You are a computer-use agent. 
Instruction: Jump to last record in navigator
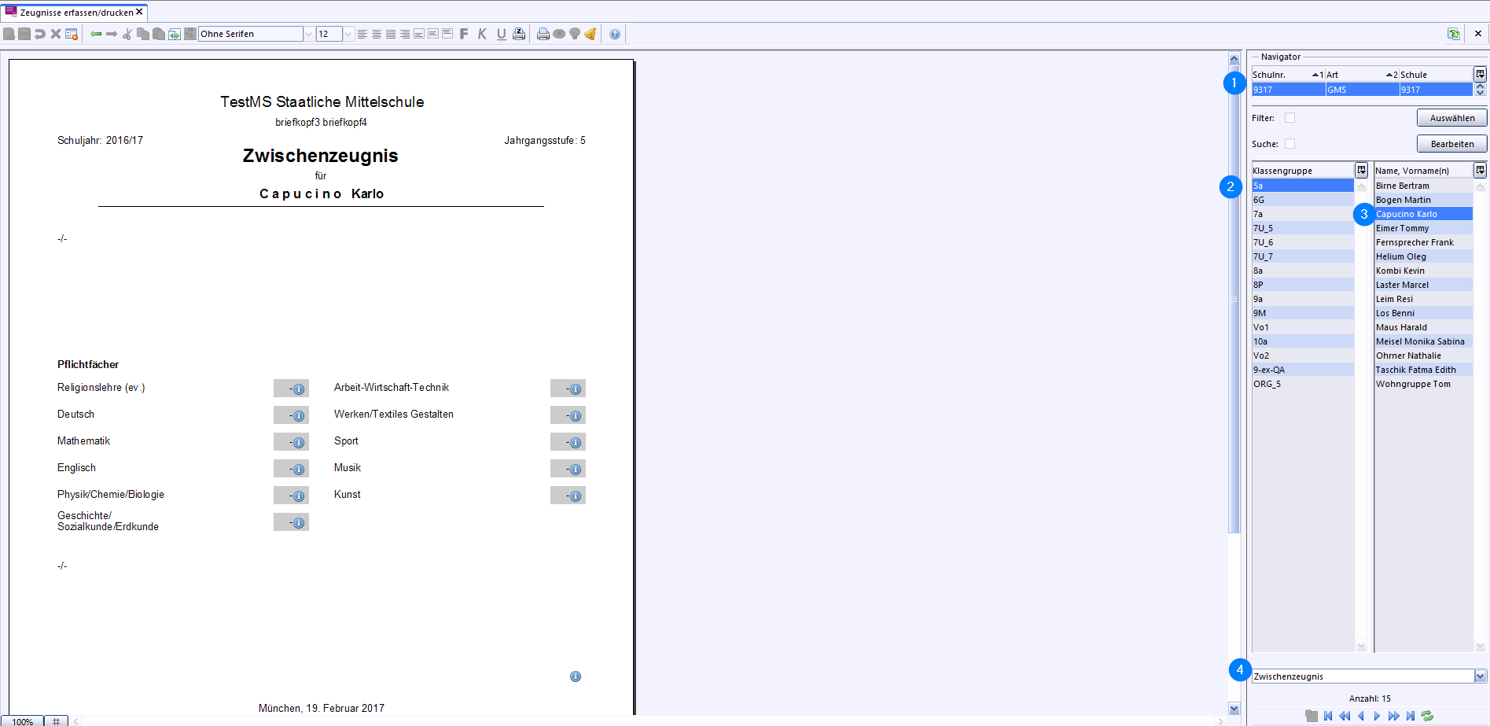[1411, 716]
